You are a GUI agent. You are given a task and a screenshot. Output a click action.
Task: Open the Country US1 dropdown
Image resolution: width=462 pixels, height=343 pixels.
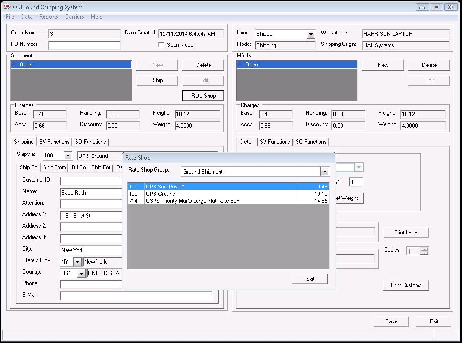point(81,273)
